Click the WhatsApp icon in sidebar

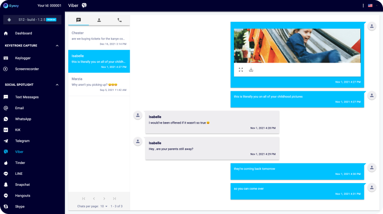tap(6, 119)
